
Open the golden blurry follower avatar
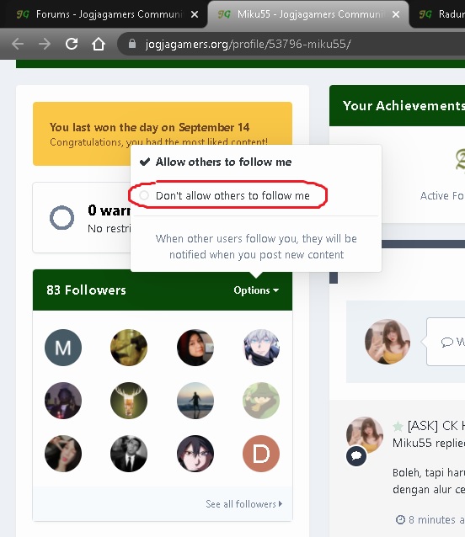click(x=129, y=348)
